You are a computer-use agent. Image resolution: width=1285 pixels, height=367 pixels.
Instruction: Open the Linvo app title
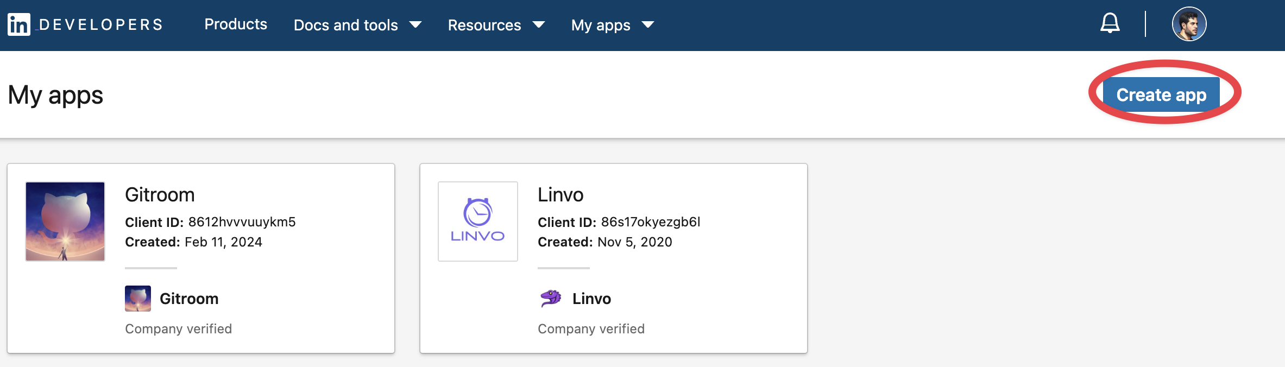[x=560, y=195]
